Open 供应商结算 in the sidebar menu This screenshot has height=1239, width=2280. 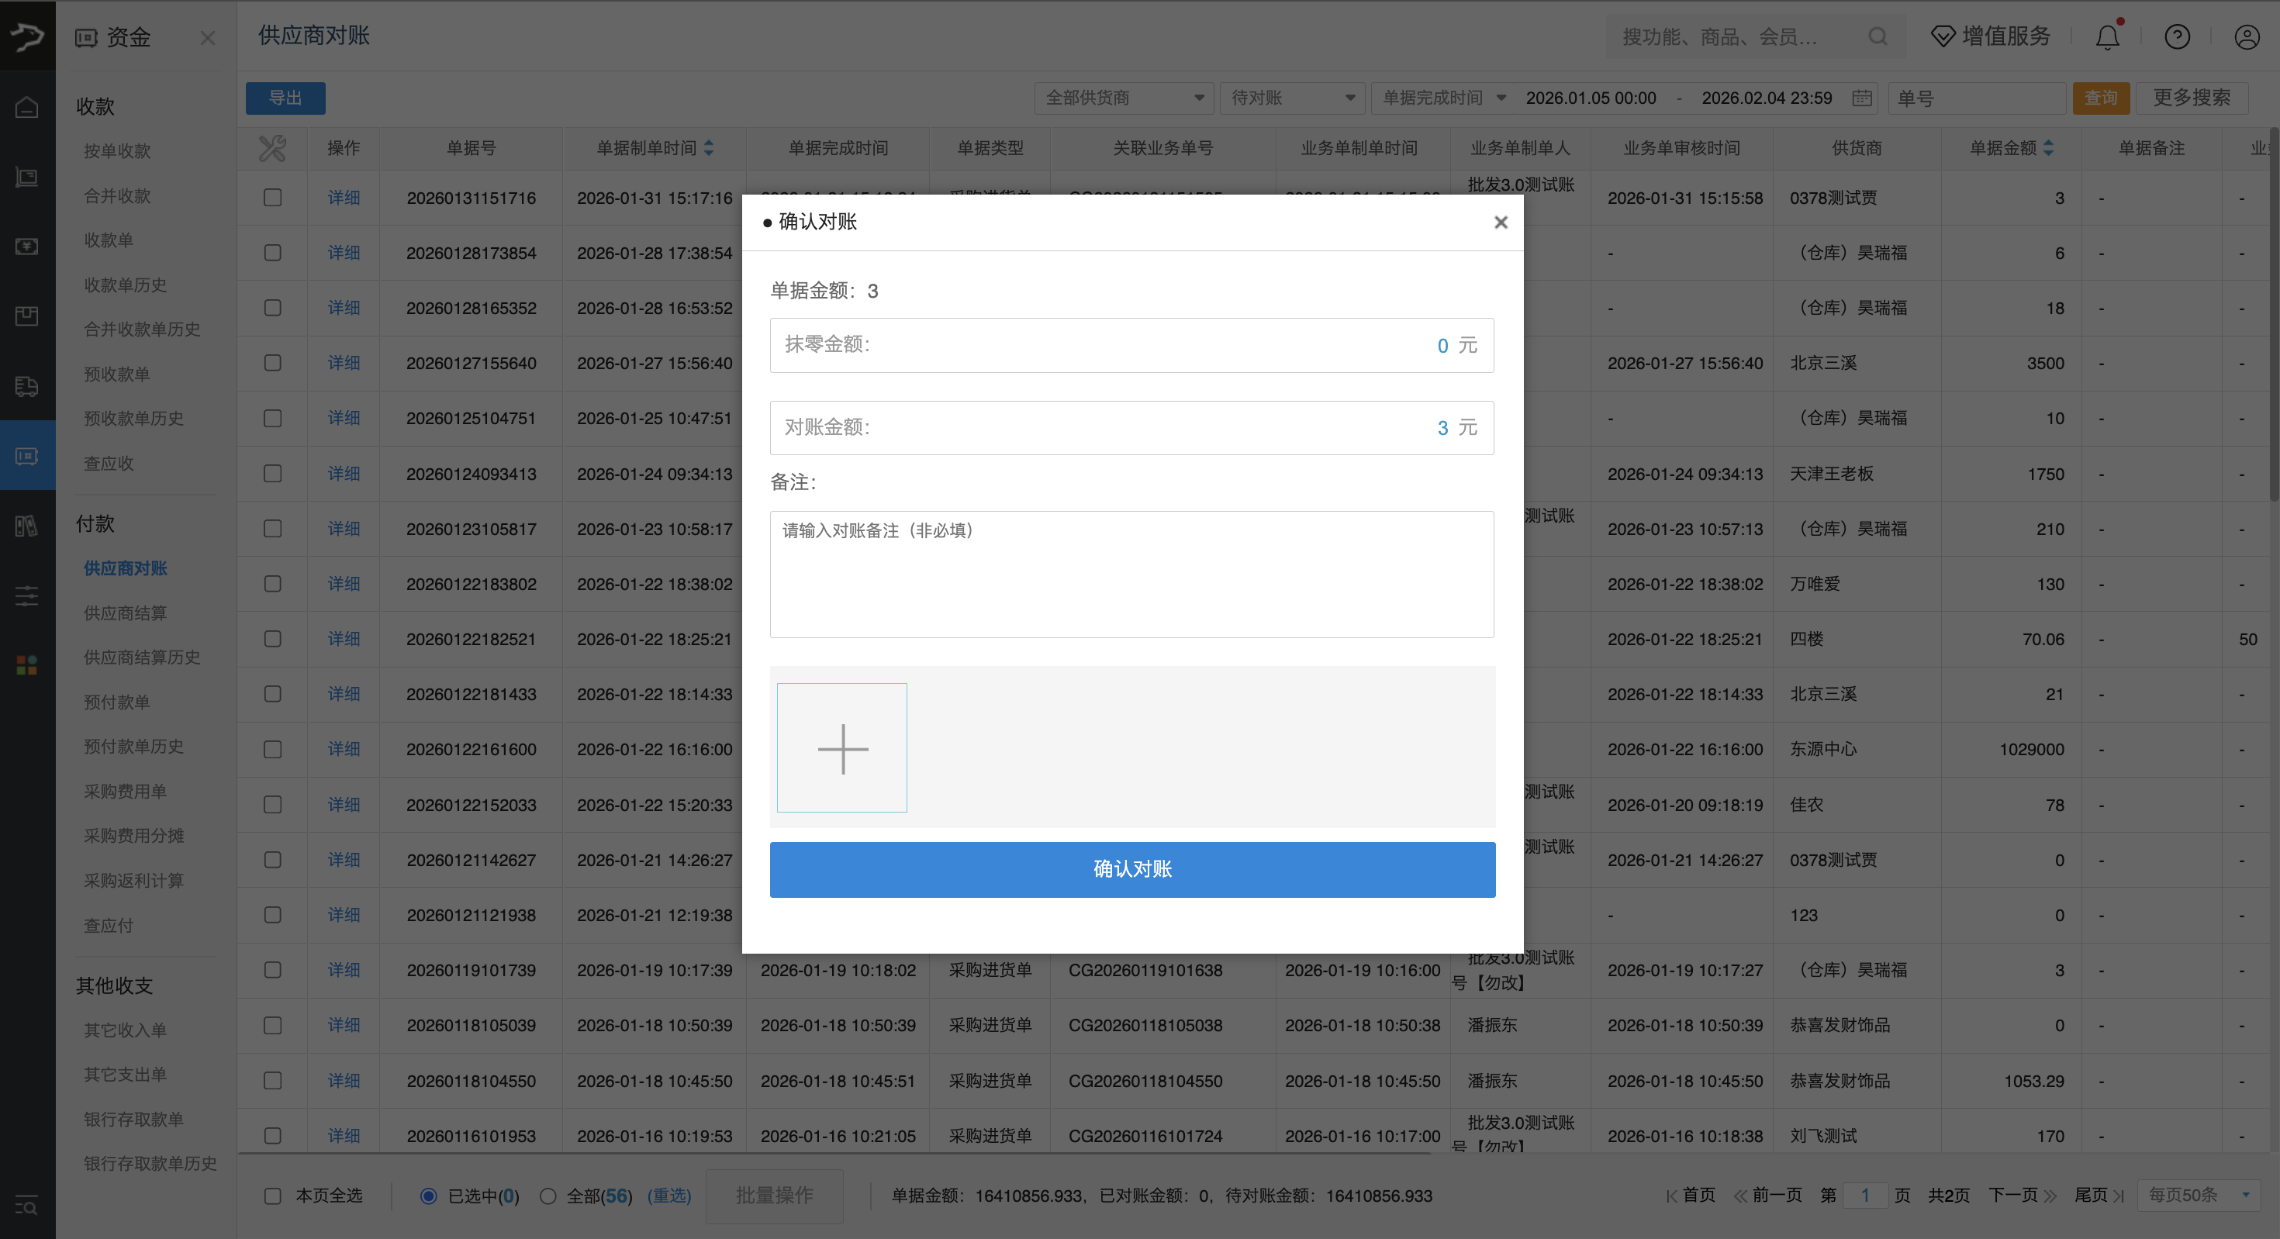(125, 613)
